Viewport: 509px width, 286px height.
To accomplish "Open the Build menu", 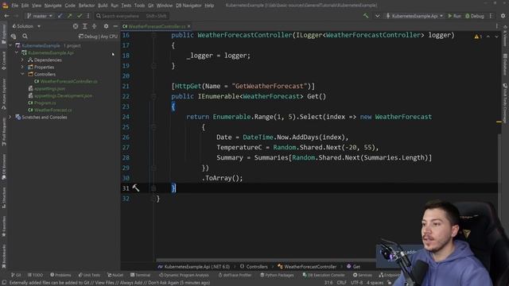I will click(x=103, y=6).
